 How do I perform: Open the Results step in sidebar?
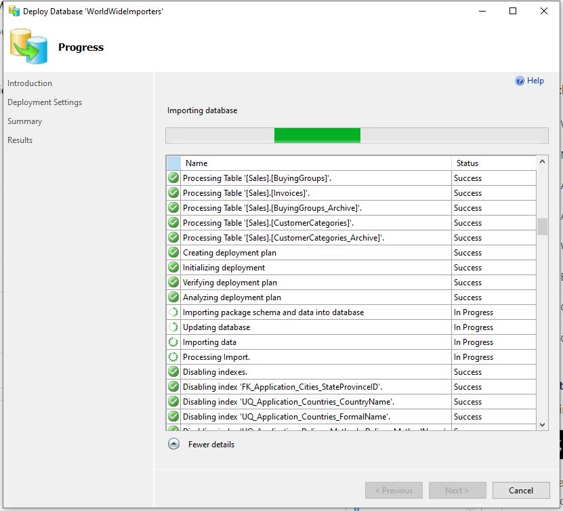point(20,140)
